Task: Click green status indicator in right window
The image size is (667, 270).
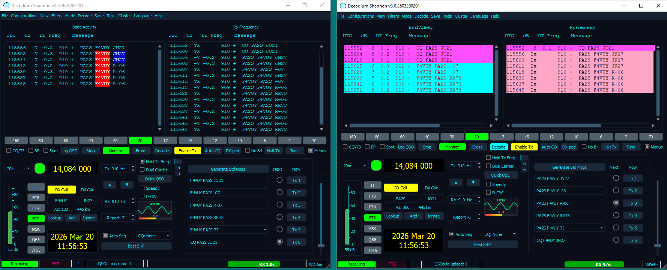Action: point(376,165)
